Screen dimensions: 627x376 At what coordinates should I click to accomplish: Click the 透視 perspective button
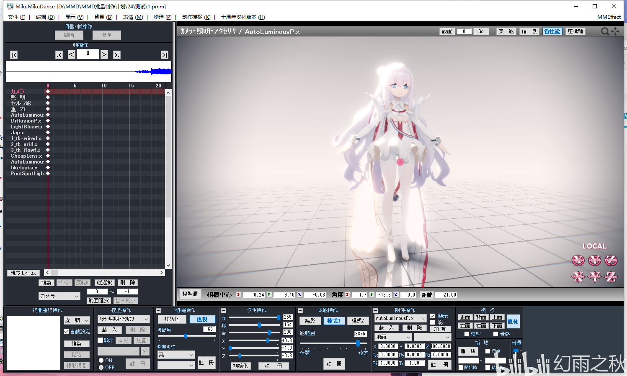tap(202, 319)
